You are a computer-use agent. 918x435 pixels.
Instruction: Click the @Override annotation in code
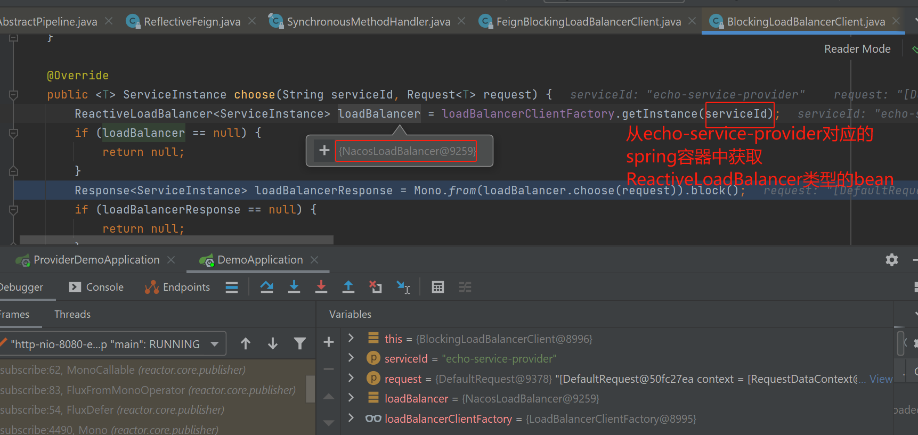click(78, 76)
